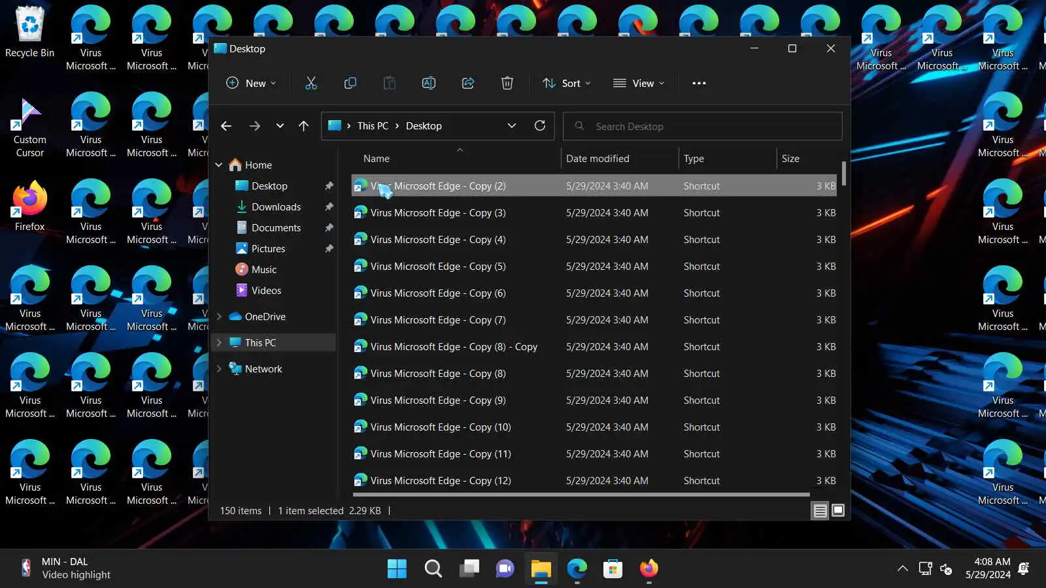This screenshot has height=588, width=1046.
Task: Select Virus Microsoft Edge - Copy (8) - Copy
Action: (594, 347)
